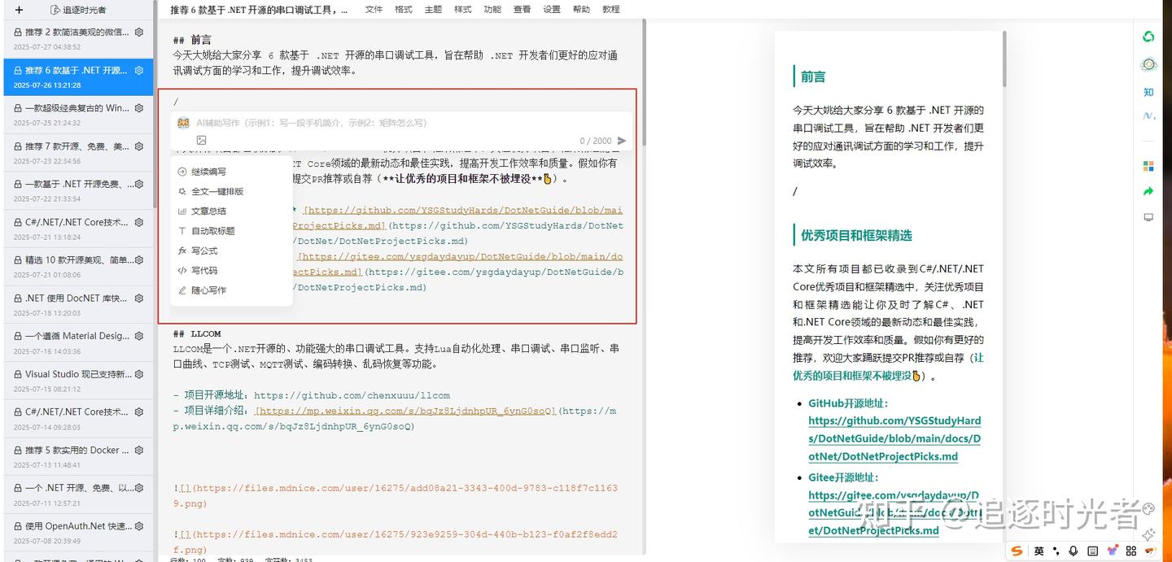Image resolution: width=1172 pixels, height=562 pixels.
Task: Choose 文章总结 in the AI options list
Action: coord(207,211)
